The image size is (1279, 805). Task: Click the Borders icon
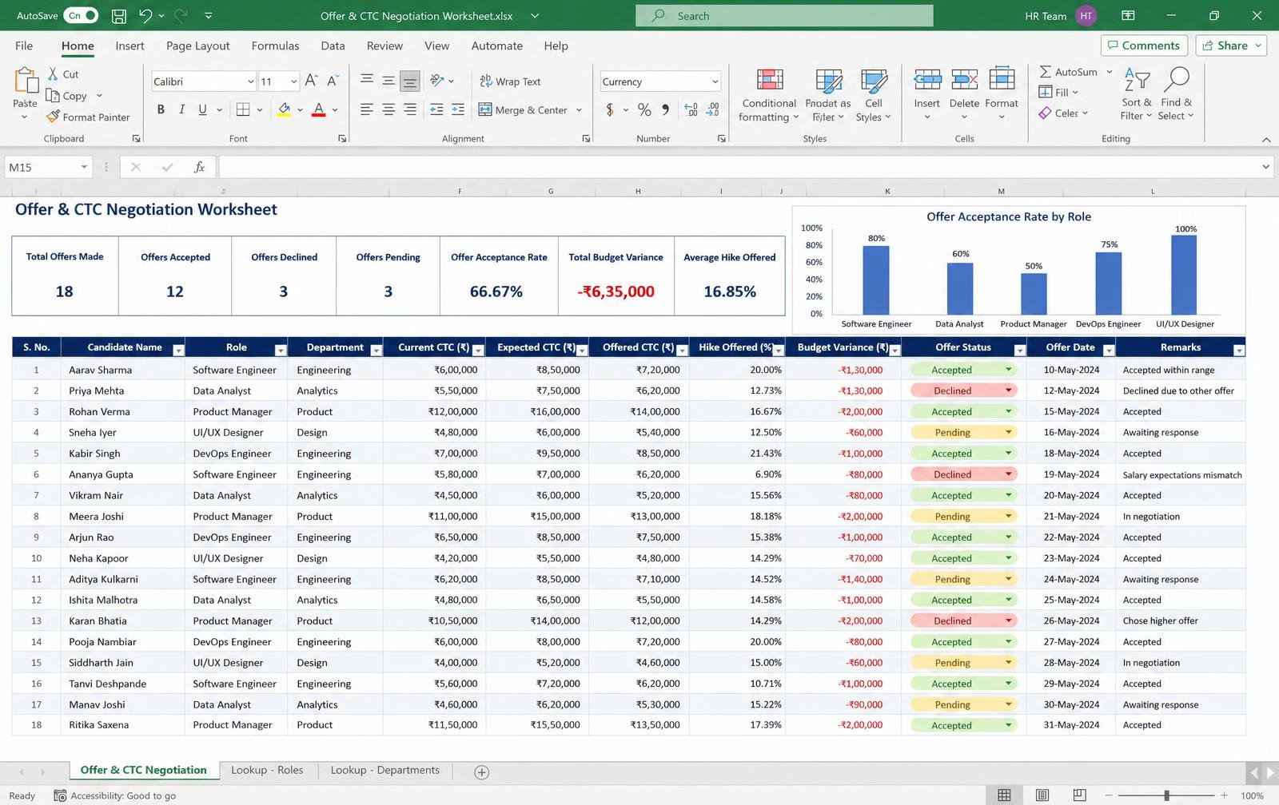(x=243, y=109)
